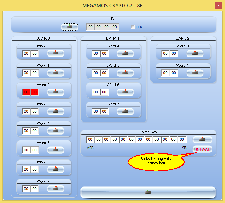
Task: Click the large read-all button at the bottom
Action: click(x=148, y=192)
